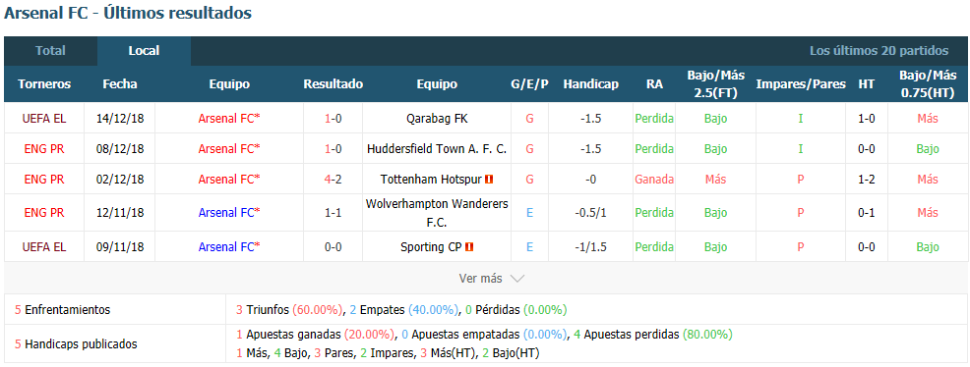Switch to the Total tab
The height and width of the screenshot is (367, 970).
(x=51, y=51)
